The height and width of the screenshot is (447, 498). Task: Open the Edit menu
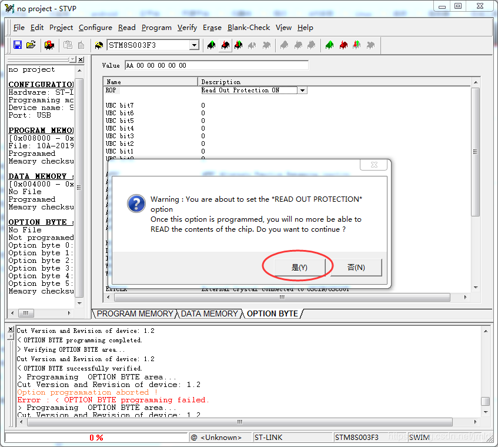click(x=37, y=28)
